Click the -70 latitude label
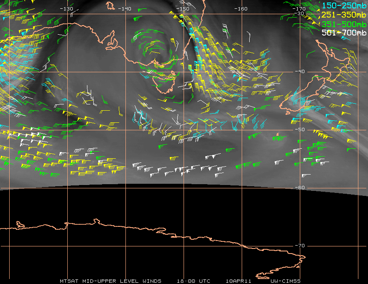This screenshot has height=284, width=368. (300, 246)
